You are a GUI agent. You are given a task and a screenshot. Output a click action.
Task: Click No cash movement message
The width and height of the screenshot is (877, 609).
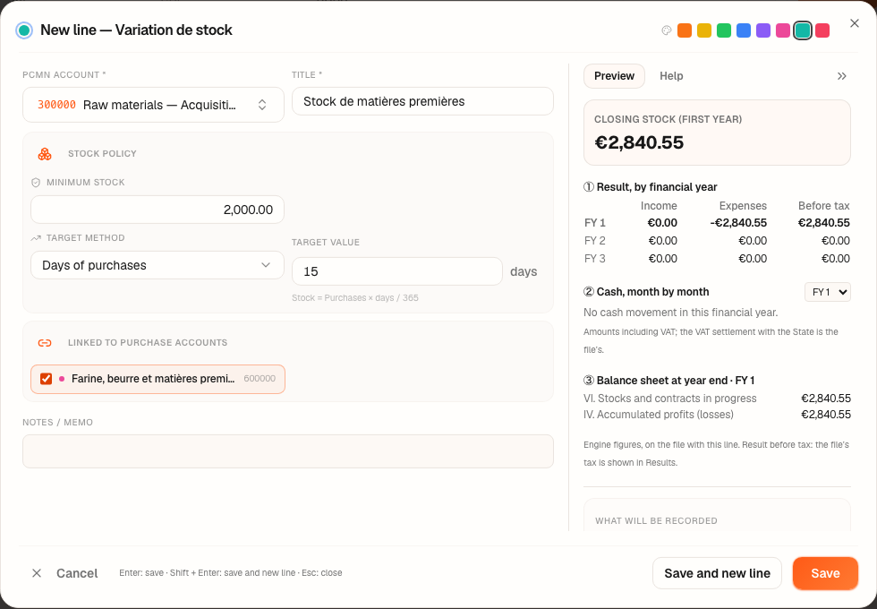(681, 313)
